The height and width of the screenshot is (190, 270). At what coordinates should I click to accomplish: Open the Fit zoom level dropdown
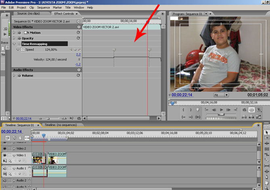coord(221,95)
